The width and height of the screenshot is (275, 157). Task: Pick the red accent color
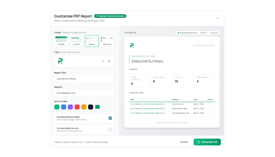[x=77, y=107]
